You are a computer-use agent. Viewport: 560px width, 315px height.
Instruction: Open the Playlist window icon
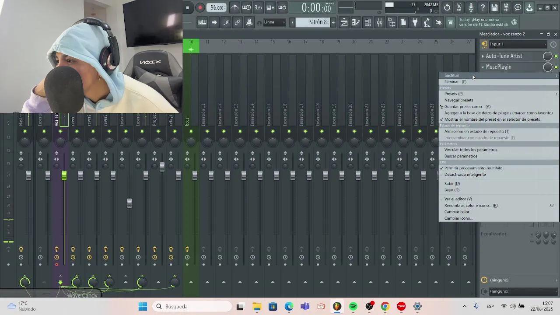point(344,22)
